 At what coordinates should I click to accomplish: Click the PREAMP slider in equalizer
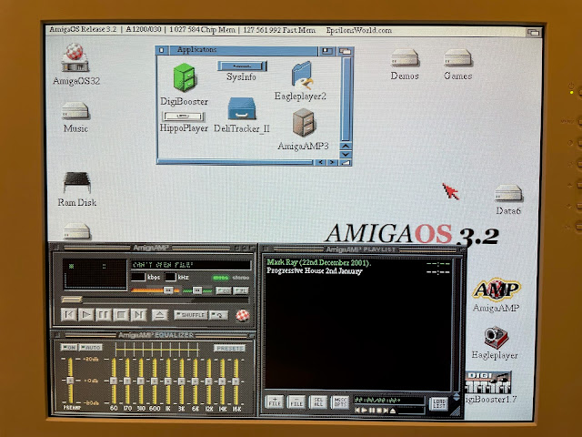(x=70, y=381)
